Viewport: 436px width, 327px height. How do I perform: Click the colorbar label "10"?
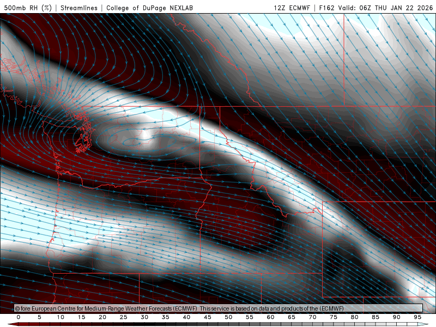(x=60, y=317)
